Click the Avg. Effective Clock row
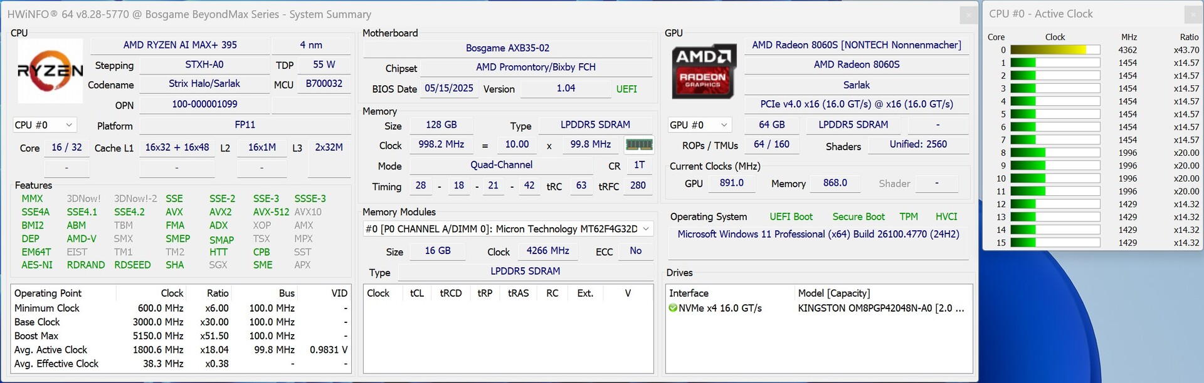 tap(181, 364)
